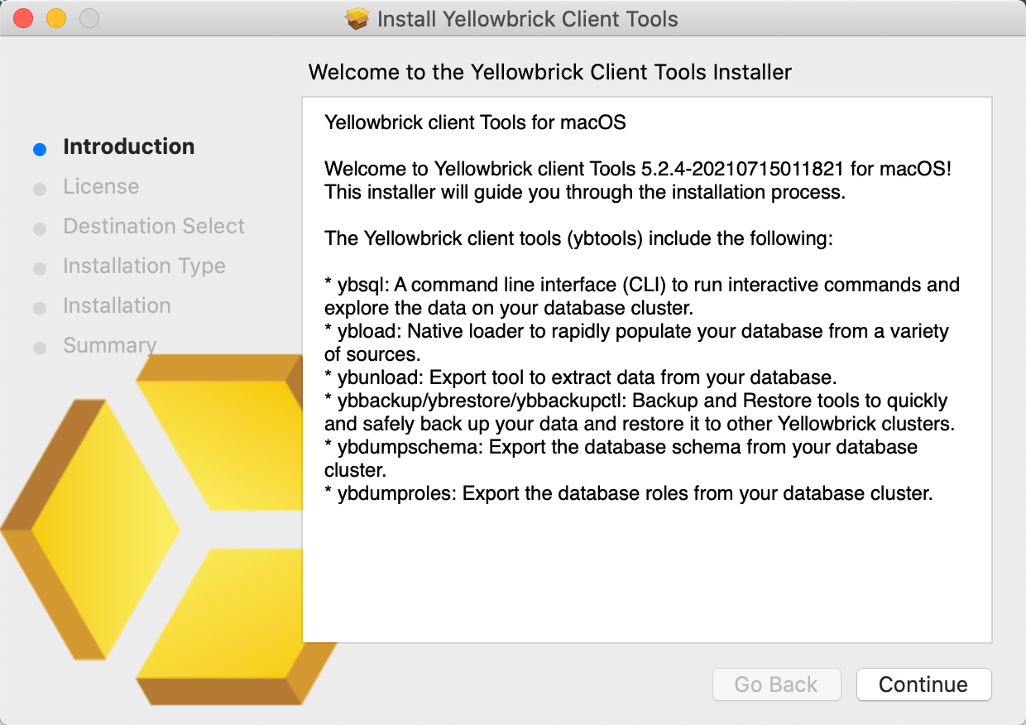
Task: Click the dot beside Destination Select
Action: pyautogui.click(x=39, y=228)
